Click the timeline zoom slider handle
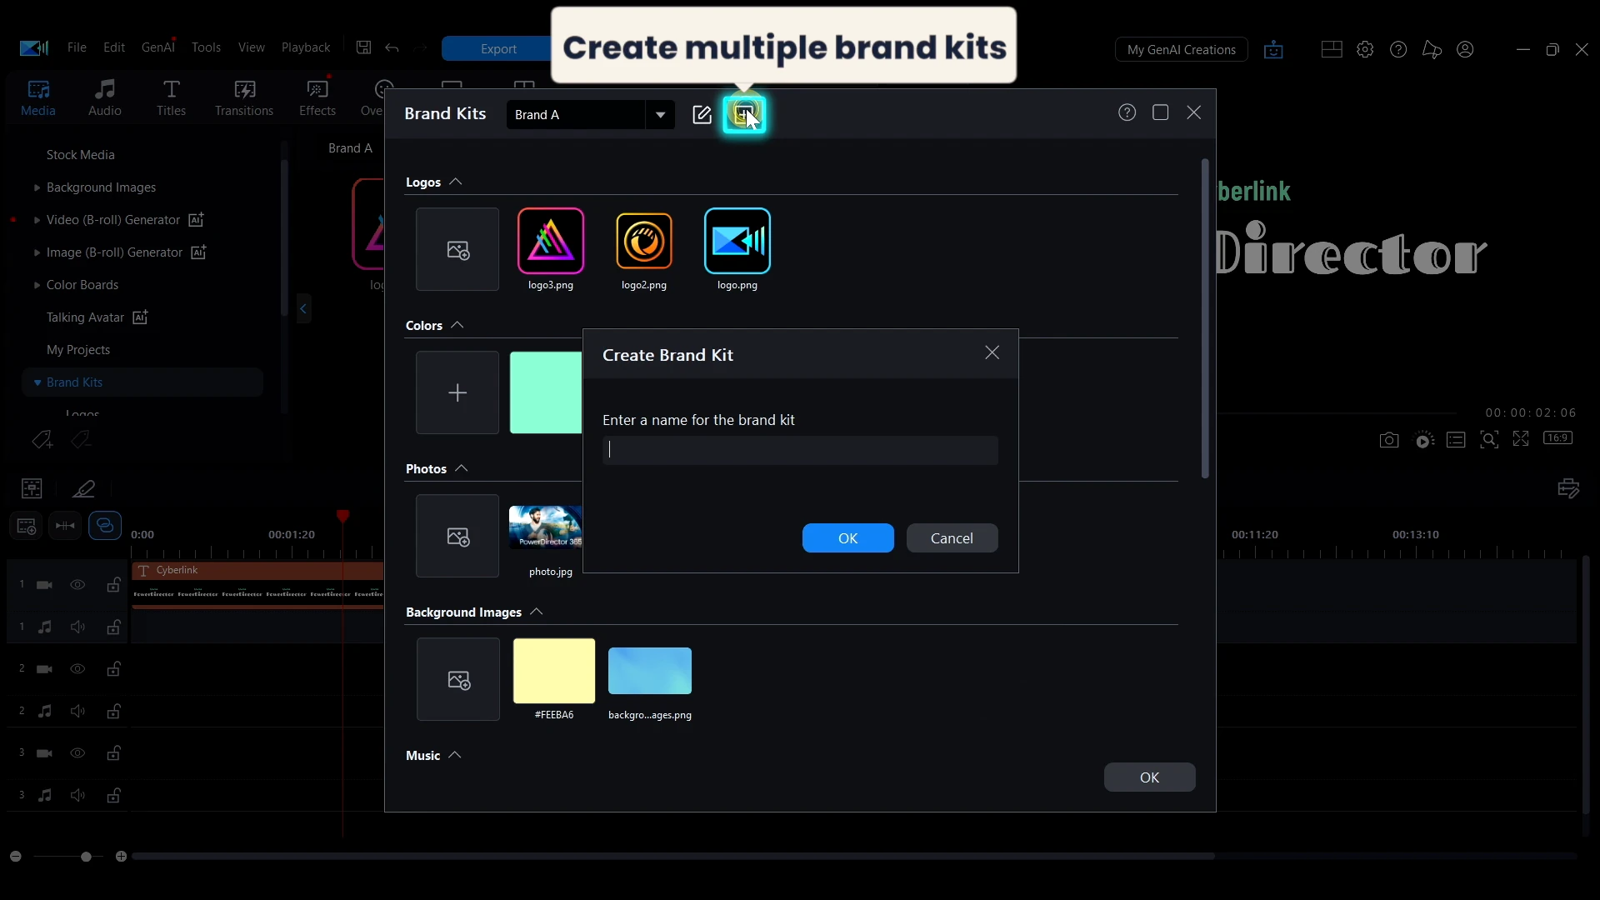1600x900 pixels. (86, 857)
